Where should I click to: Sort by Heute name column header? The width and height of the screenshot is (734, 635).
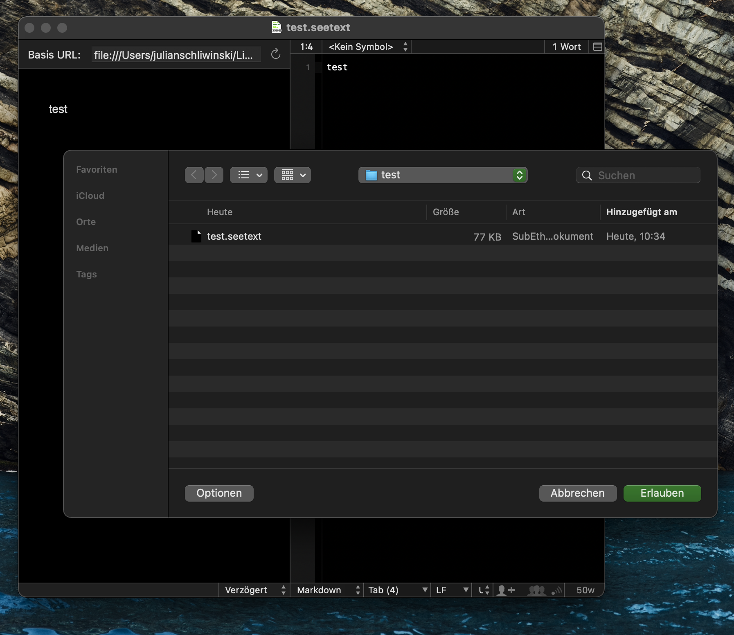click(x=220, y=212)
